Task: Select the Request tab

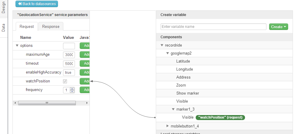Action: pos(27,26)
